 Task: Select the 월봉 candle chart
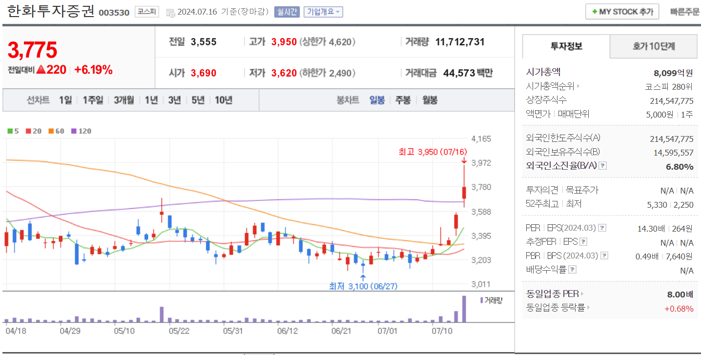click(x=430, y=100)
